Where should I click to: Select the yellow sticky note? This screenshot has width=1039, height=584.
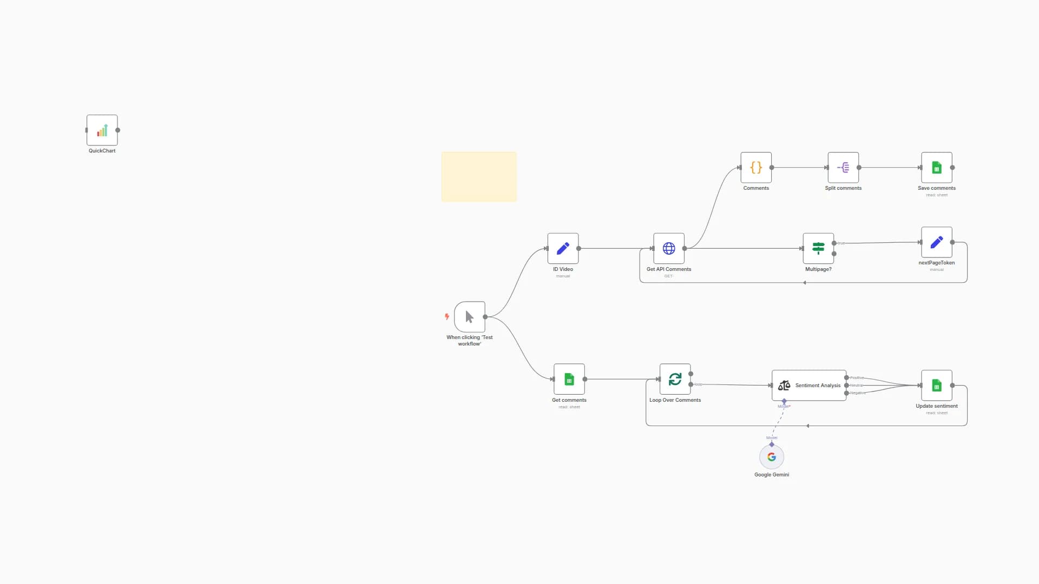[x=479, y=177]
